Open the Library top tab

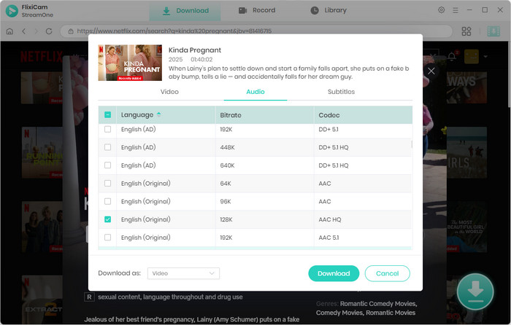coord(328,10)
